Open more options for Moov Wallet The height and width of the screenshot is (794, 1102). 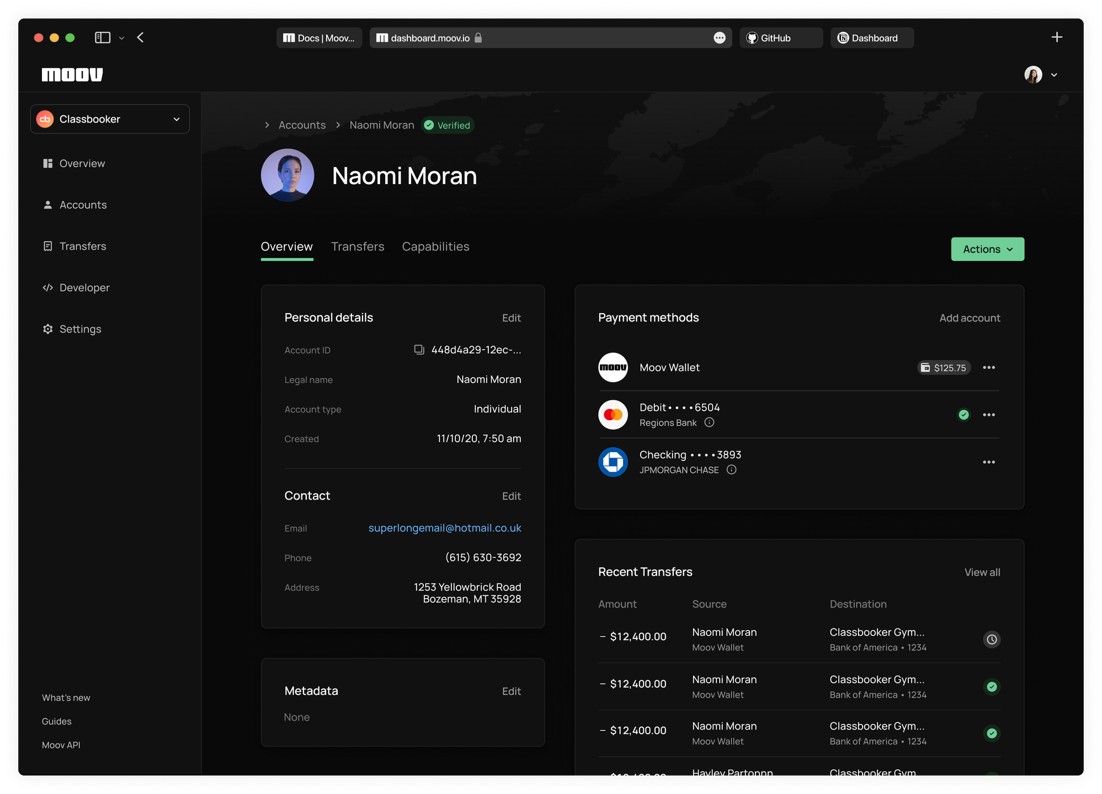pyautogui.click(x=988, y=368)
